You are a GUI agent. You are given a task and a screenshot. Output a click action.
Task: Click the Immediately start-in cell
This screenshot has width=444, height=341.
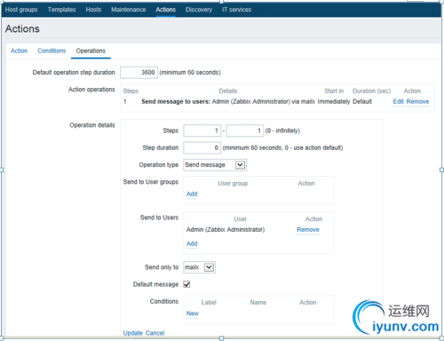click(x=334, y=101)
